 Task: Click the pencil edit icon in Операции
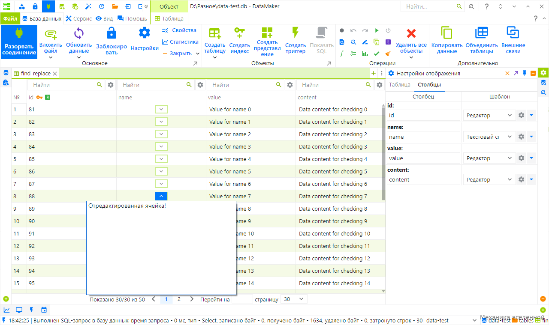point(365,42)
